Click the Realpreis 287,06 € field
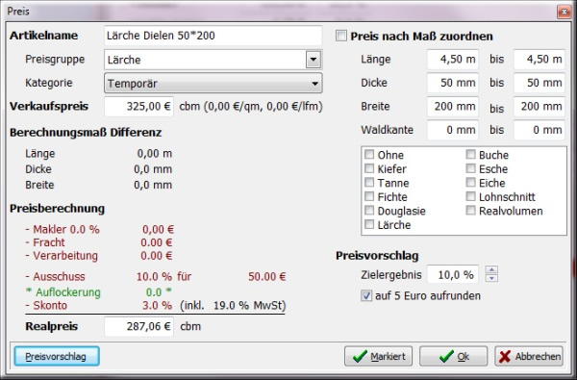This screenshot has height=380, width=577. 138,327
